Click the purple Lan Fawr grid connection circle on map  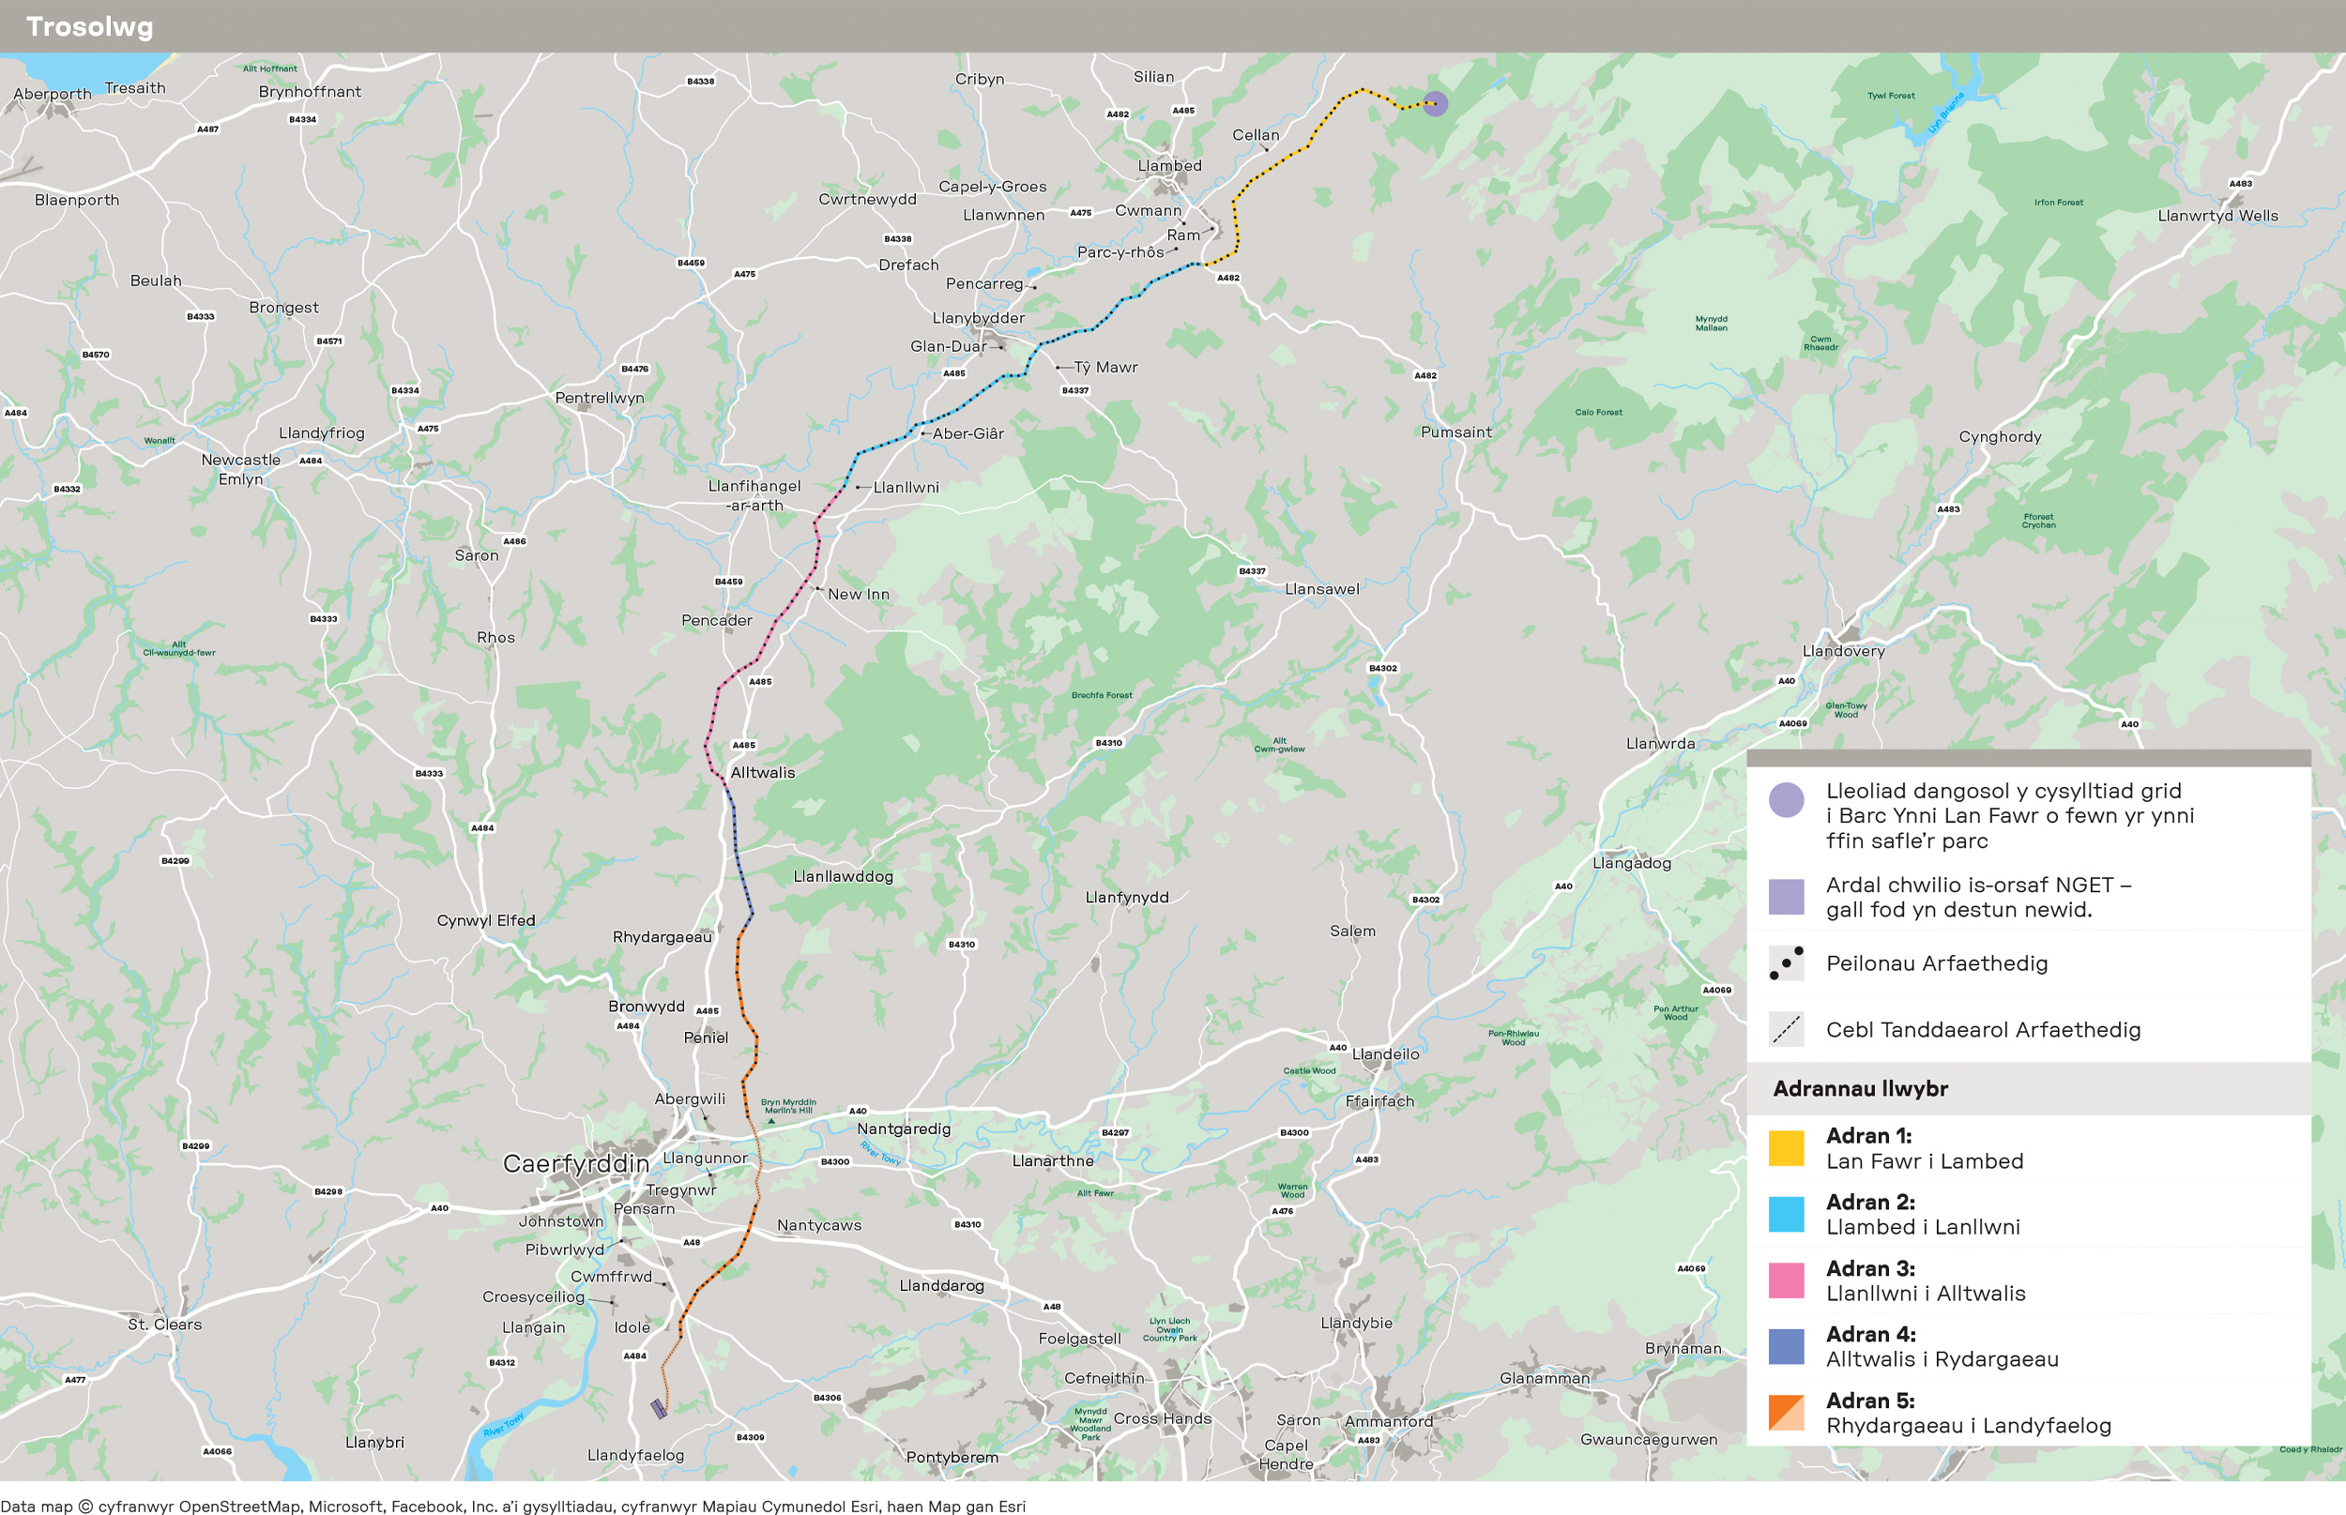[1435, 103]
